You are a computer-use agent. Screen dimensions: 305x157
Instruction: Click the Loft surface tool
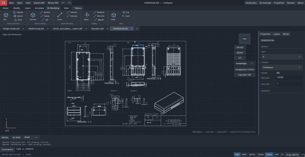click(45, 20)
